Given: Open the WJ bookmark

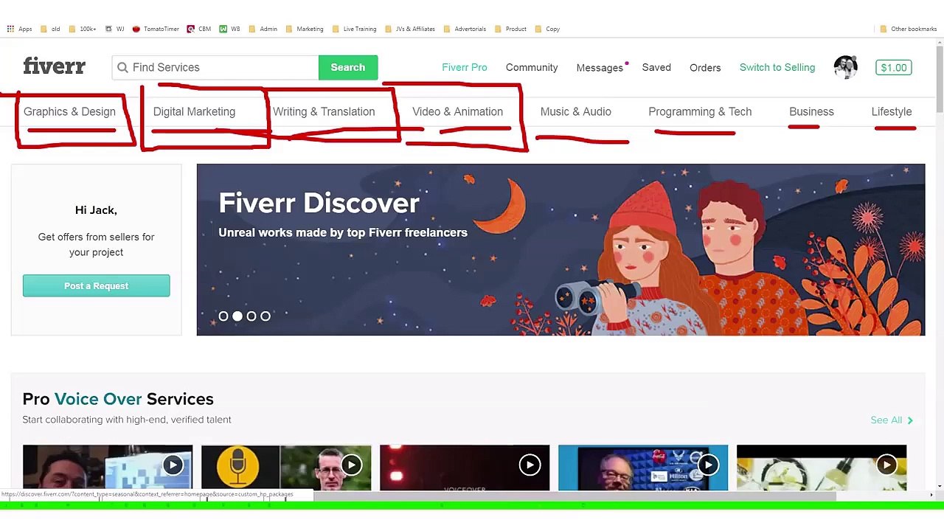Looking at the screenshot, I should tap(114, 29).
